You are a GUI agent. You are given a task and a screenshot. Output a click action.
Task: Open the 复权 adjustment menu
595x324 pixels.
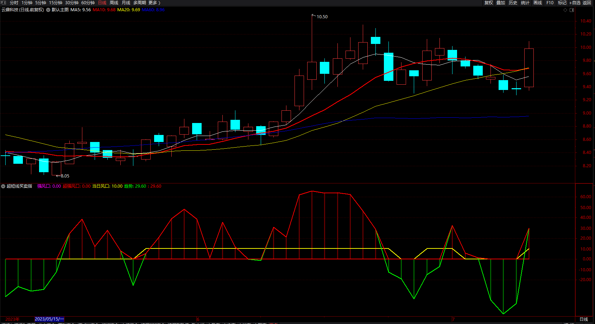coord(489,3)
